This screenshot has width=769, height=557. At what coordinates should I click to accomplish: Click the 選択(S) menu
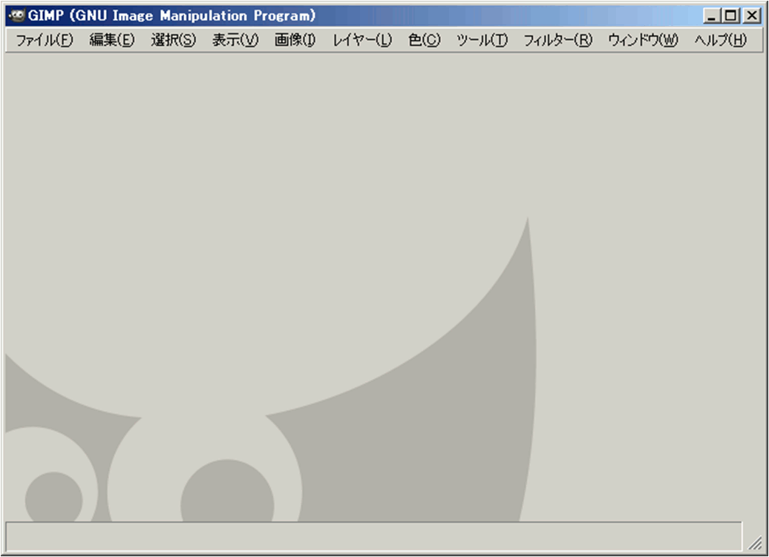point(173,41)
